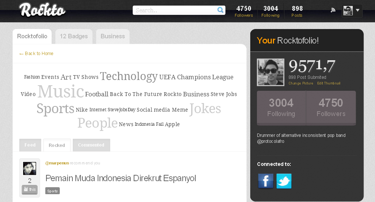
Task: Expand the account dropdown arrow
Action: click(x=358, y=10)
